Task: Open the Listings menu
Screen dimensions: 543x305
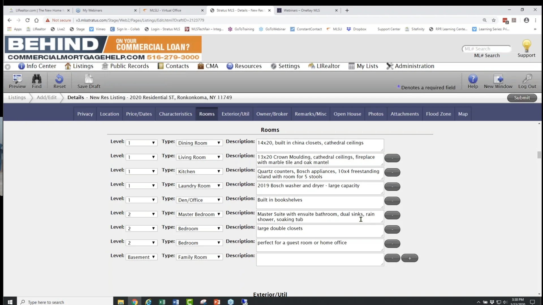Action: (x=79, y=66)
